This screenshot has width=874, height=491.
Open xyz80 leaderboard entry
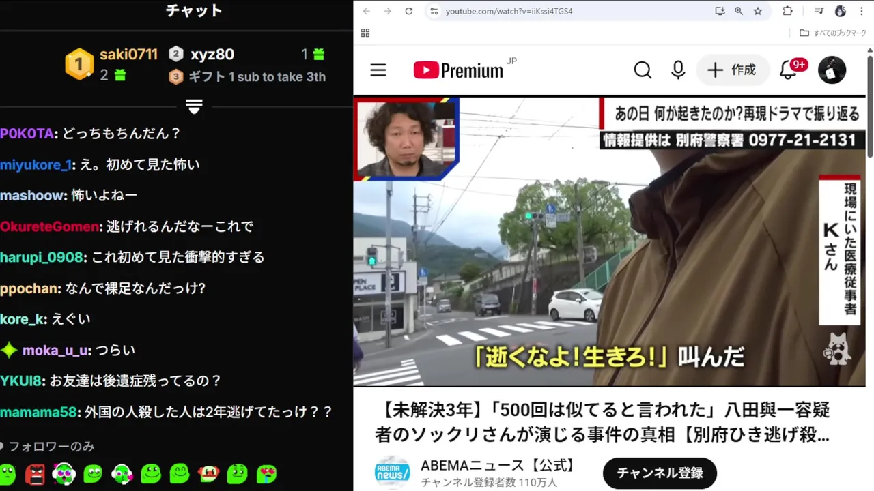pyautogui.click(x=212, y=55)
